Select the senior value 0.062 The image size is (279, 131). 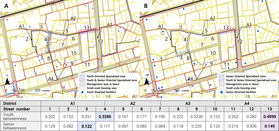[68, 126]
